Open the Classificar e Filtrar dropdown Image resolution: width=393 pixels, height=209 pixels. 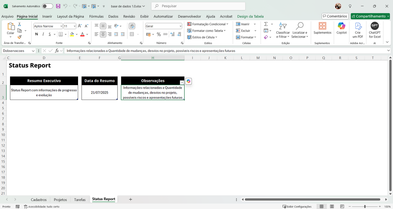click(283, 30)
